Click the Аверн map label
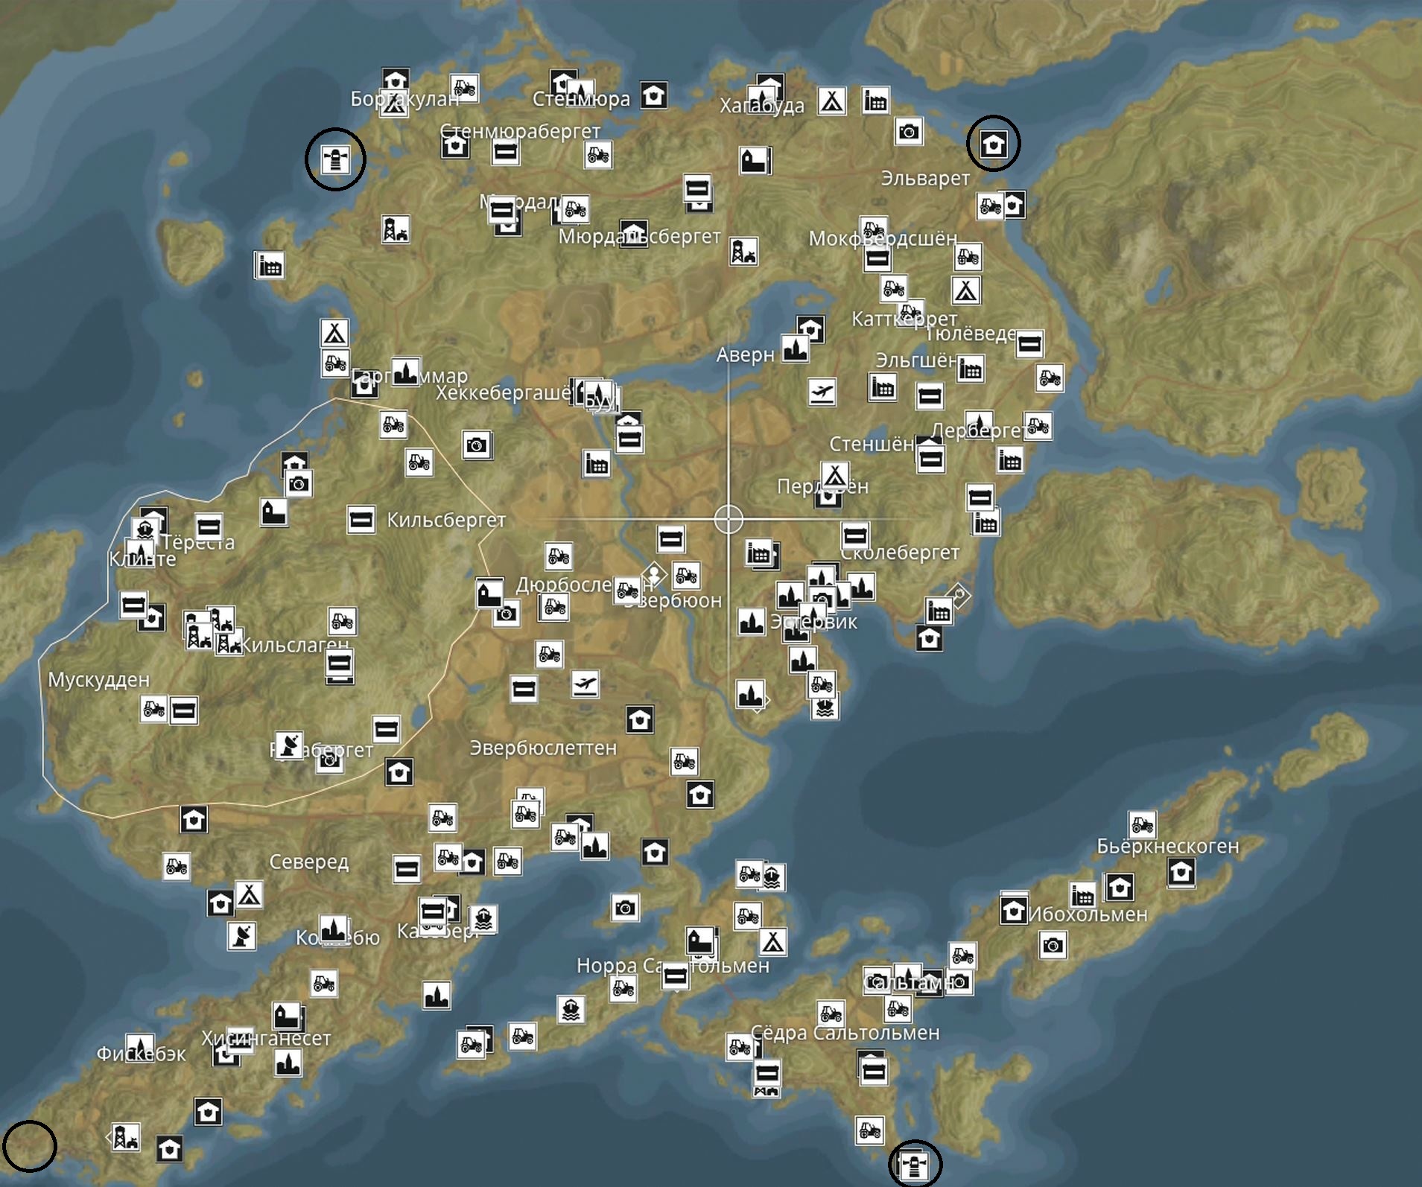The width and height of the screenshot is (1422, 1187). 745,355
